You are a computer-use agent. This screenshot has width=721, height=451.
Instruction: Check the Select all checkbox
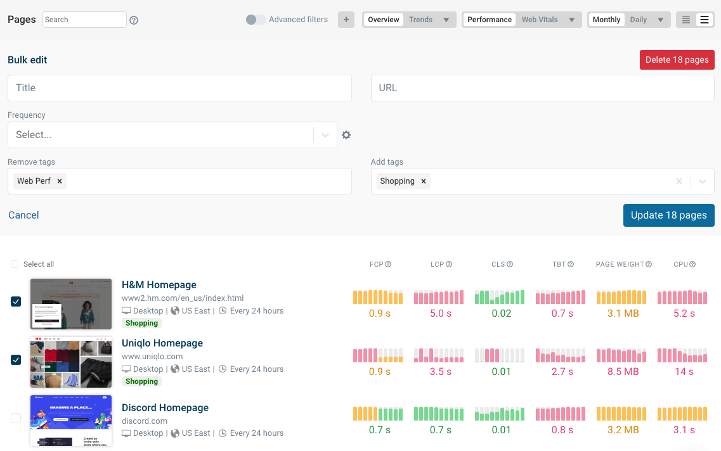14,264
